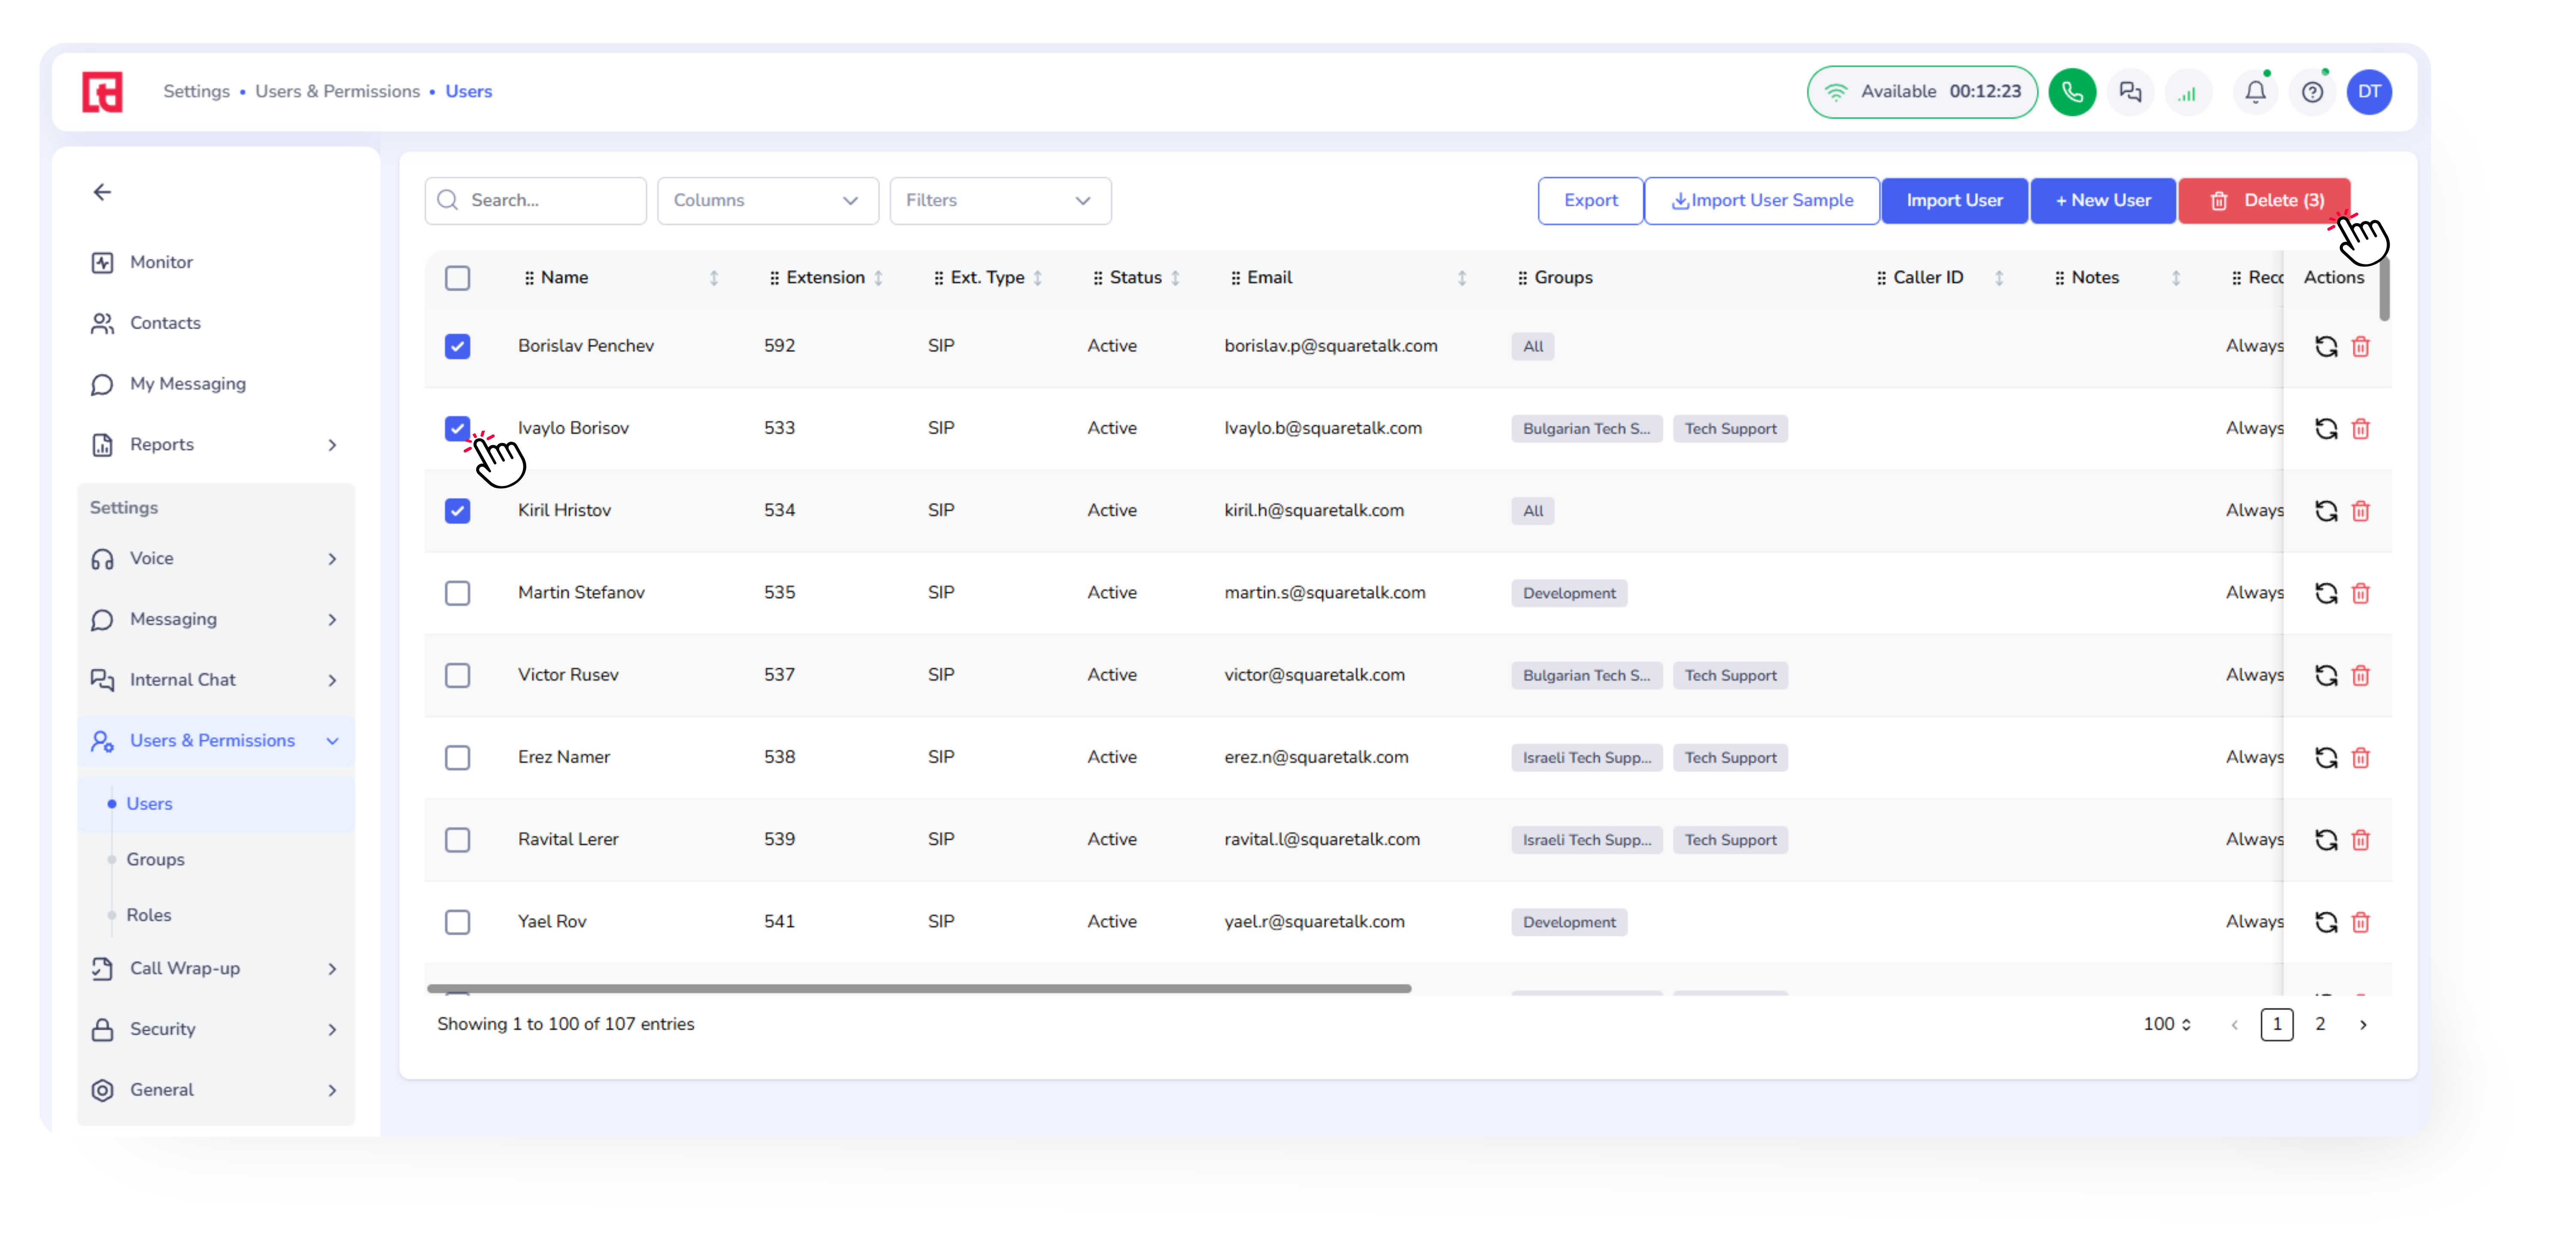Uncheck the Borislav Penchev checkbox
Image resolution: width=2576 pixels, height=1253 pixels.
click(x=457, y=346)
